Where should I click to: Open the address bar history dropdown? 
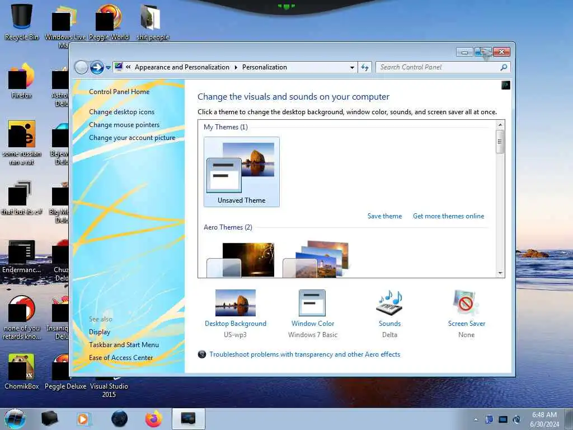(x=352, y=67)
